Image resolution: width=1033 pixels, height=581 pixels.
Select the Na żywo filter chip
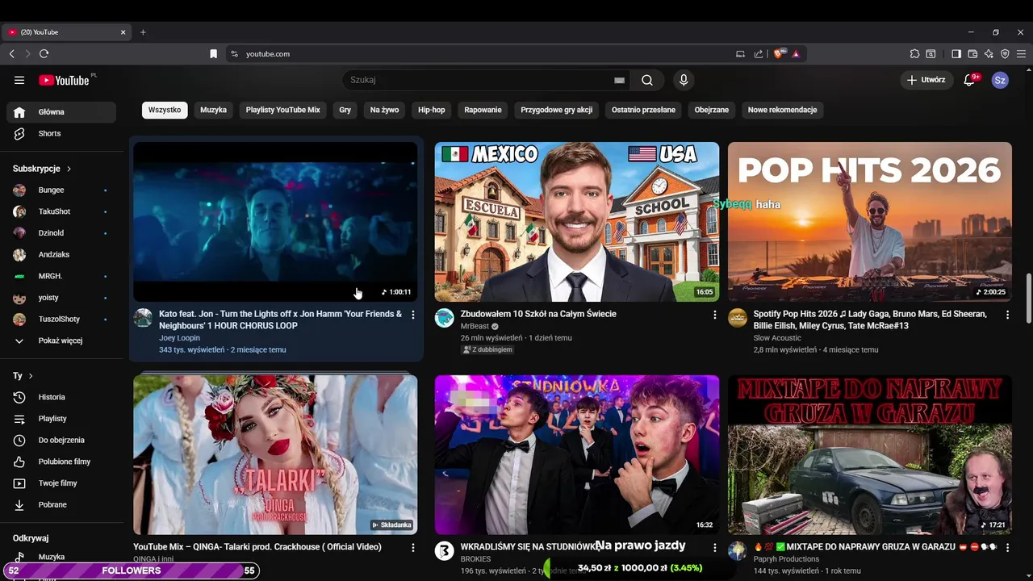[385, 110]
